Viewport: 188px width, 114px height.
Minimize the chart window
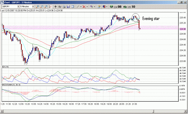click(179, 2)
